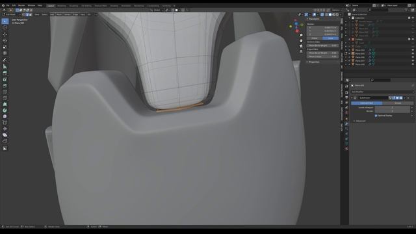This screenshot has width=416, height=234.
Task: Collapse the Transform panel
Action: [x=313, y=19]
